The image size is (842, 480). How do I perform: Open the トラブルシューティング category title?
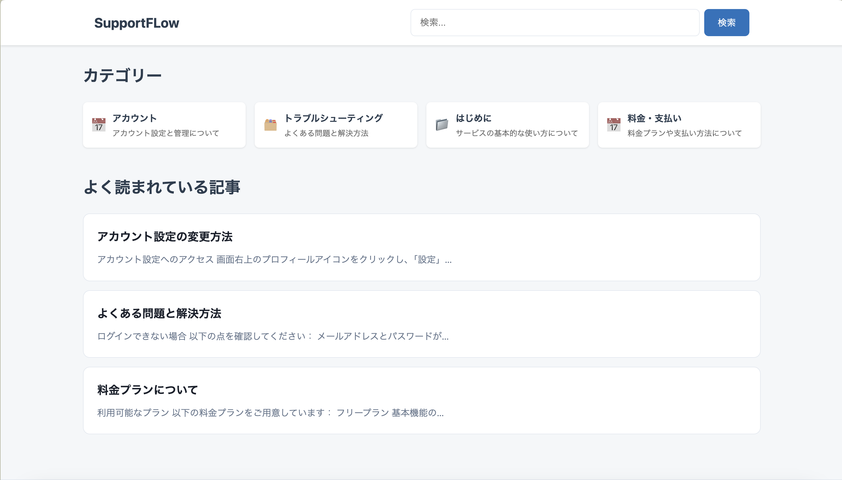tap(333, 118)
